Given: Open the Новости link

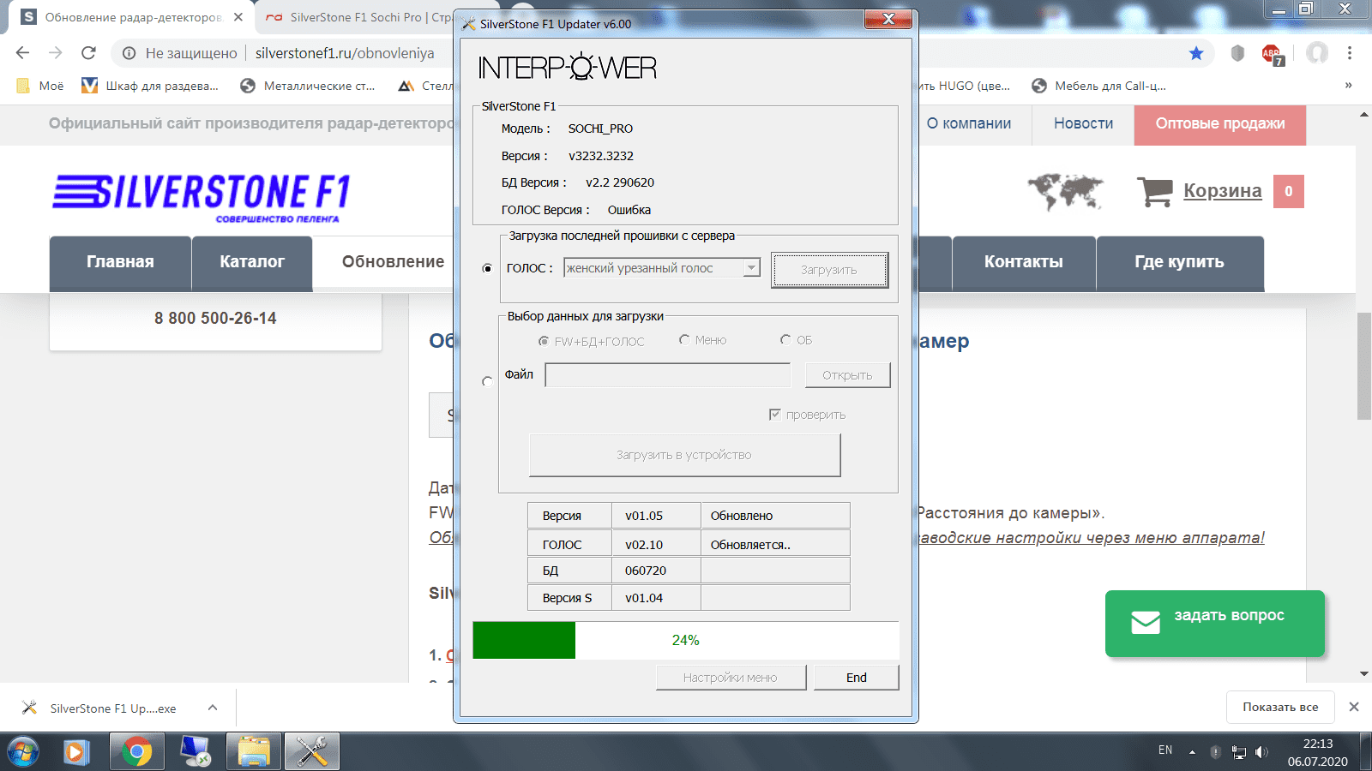Looking at the screenshot, I should pyautogui.click(x=1083, y=123).
